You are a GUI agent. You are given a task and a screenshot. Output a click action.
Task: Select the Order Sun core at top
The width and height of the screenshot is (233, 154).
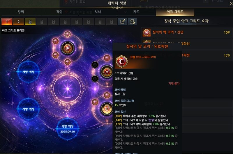pos(68,48)
